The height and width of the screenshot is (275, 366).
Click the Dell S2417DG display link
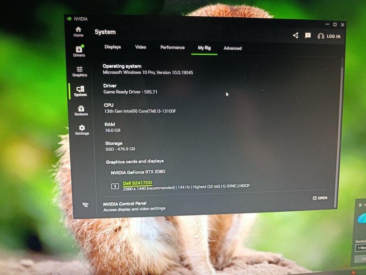click(x=137, y=183)
